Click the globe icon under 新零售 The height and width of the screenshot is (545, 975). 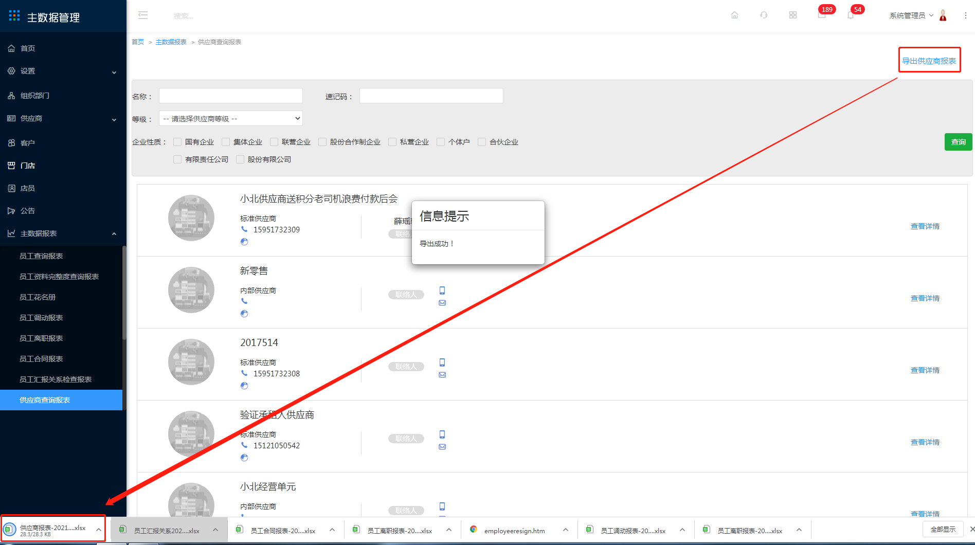click(244, 314)
